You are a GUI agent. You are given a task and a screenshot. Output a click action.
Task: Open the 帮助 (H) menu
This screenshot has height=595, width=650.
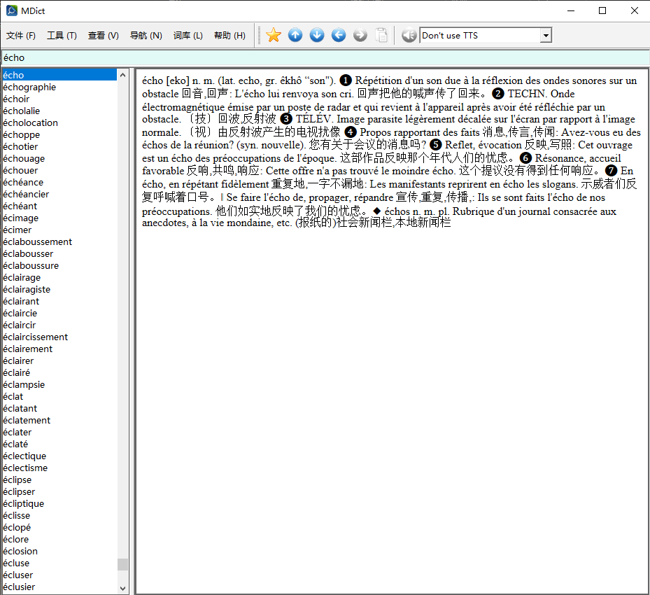point(229,36)
